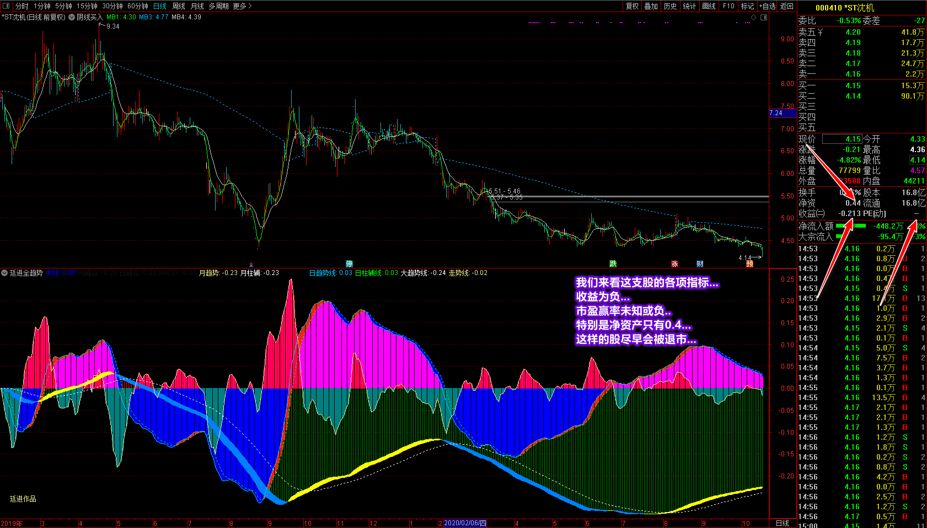This screenshot has width=927, height=528.
Task: Activate the 画线 drawing tools
Action: [709, 6]
